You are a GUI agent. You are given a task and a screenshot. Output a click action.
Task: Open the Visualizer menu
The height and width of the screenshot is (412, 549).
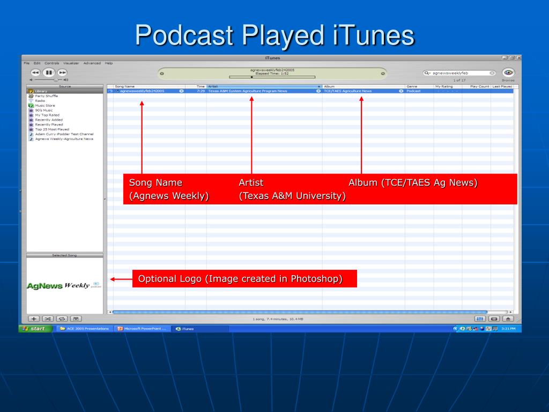point(71,63)
